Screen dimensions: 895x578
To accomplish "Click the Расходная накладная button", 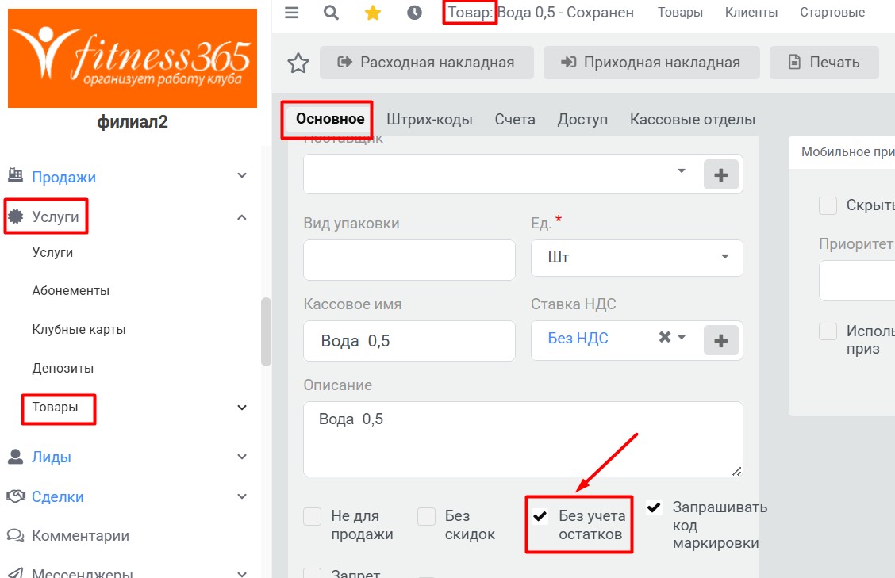I will tap(426, 62).
